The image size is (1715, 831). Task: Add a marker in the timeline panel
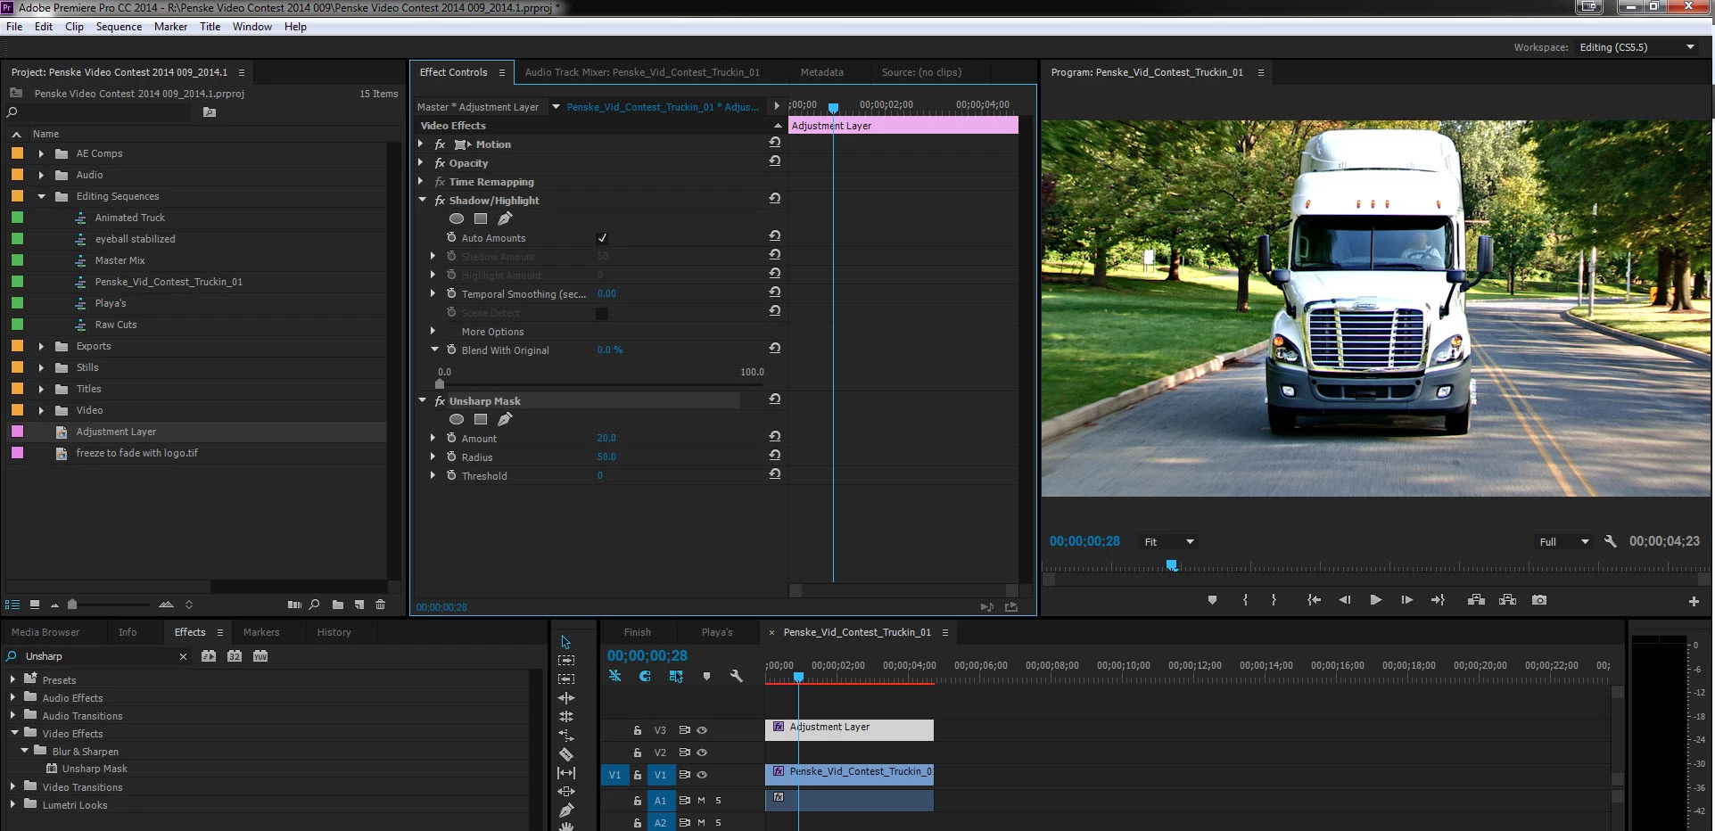click(707, 677)
